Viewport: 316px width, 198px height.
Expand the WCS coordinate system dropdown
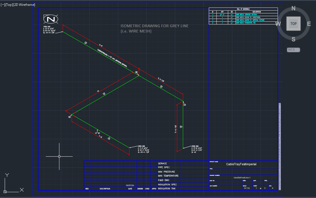tap(294, 50)
